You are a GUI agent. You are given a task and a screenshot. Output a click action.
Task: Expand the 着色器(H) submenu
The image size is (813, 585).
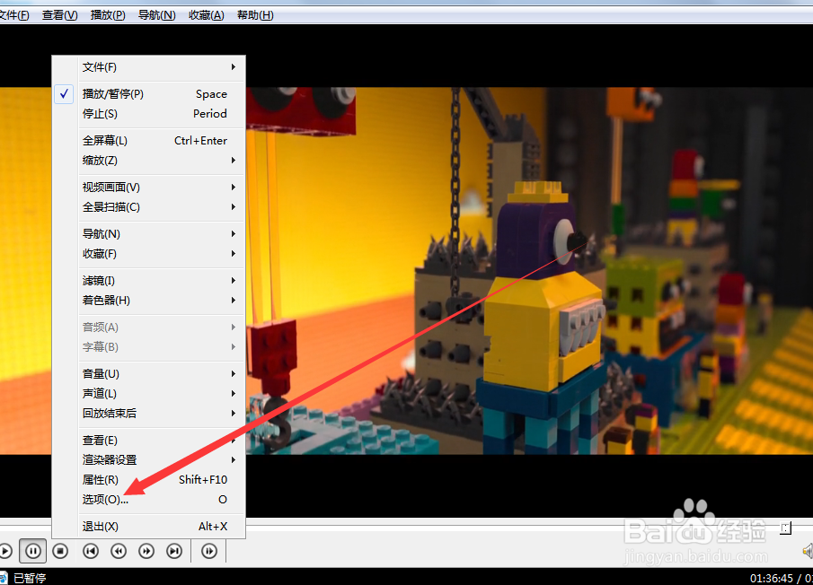tap(149, 300)
